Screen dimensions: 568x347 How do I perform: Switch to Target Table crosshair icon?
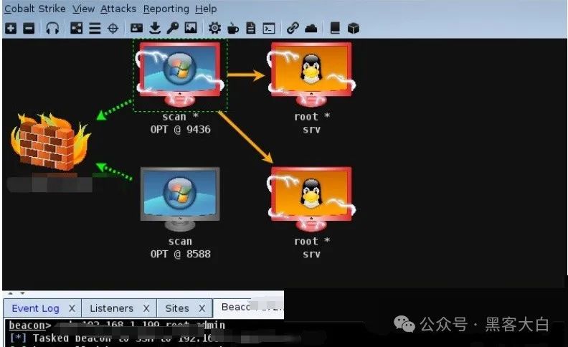[x=113, y=28]
